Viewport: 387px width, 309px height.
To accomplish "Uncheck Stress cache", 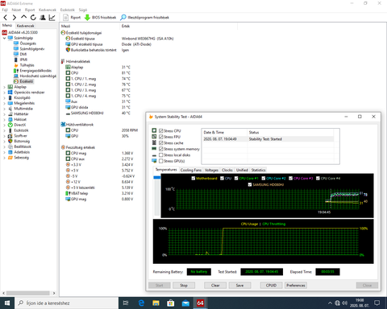I will [161, 143].
